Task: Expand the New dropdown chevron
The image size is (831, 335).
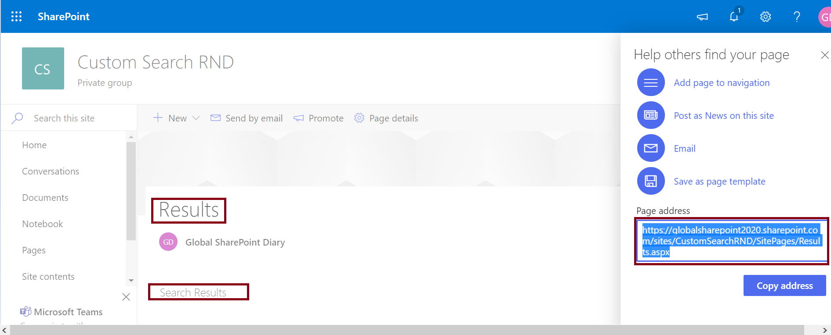Action: tap(196, 118)
